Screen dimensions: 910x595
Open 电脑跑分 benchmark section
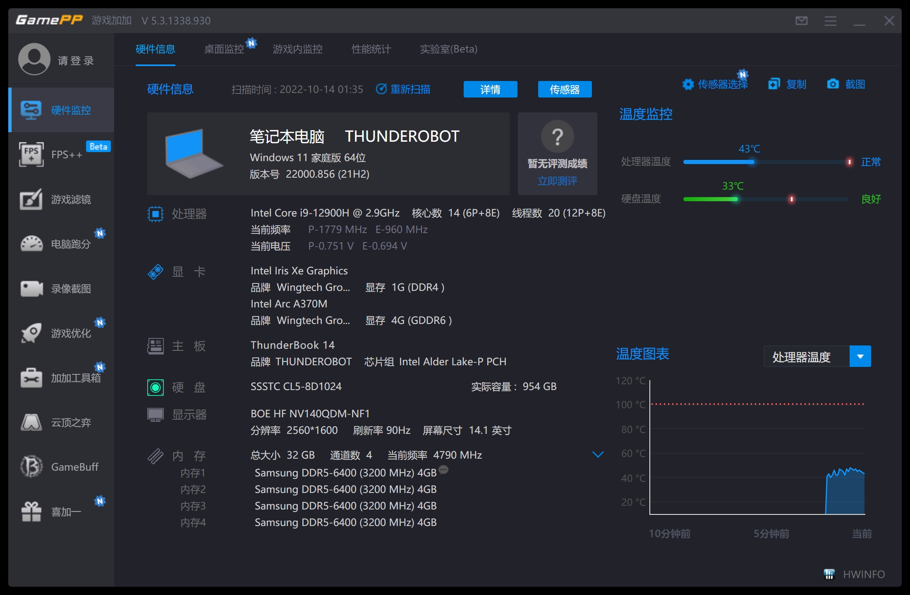coord(61,244)
